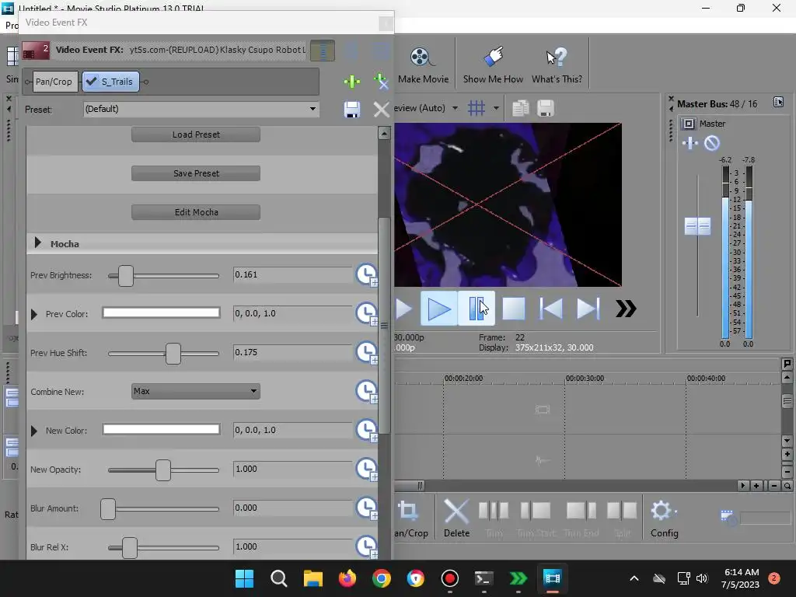Select the Pan/Crop plugin in FX chain
Image resolution: width=796 pixels, height=597 pixels.
55,82
